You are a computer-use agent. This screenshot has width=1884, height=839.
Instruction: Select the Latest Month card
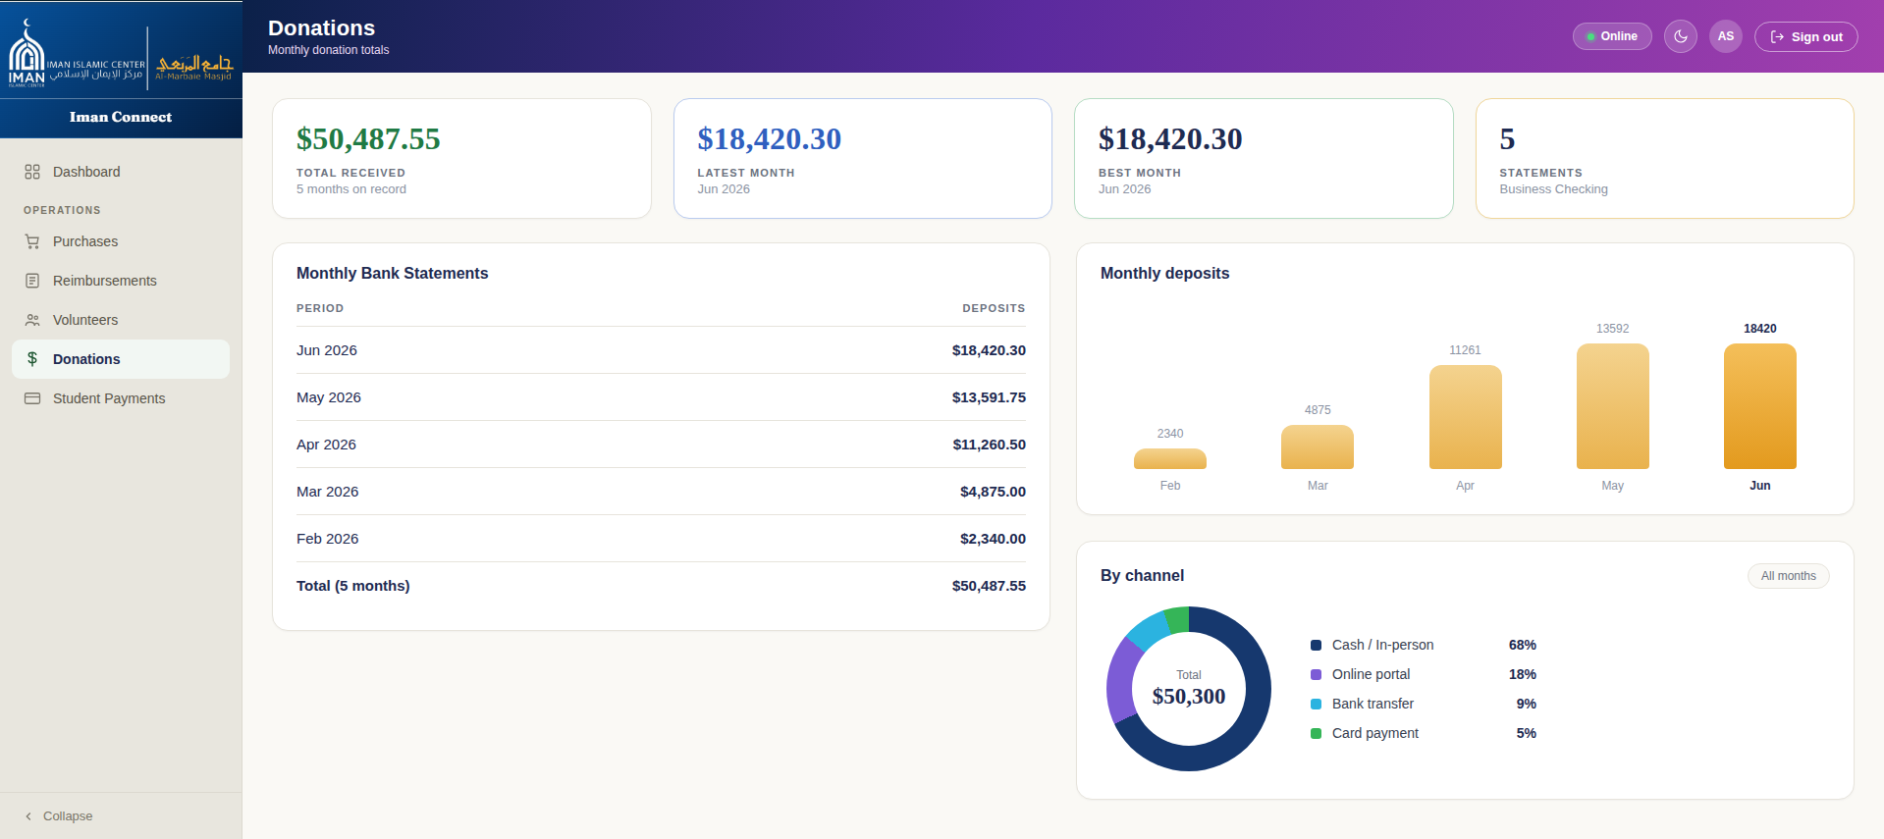[863, 158]
